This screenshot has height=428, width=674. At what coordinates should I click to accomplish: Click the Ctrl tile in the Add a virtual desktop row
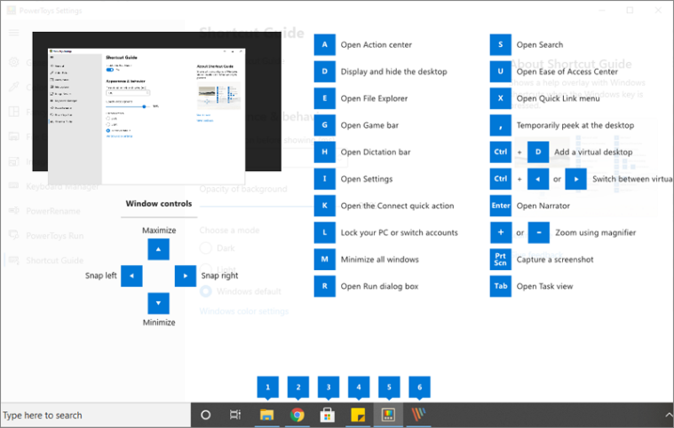(500, 152)
